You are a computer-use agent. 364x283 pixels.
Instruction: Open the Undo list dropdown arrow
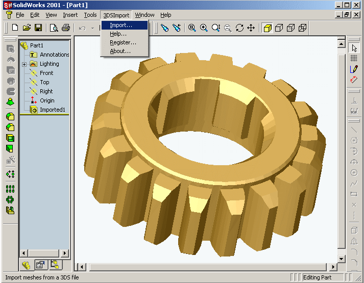point(92,28)
